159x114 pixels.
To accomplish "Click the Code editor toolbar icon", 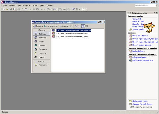I will pyautogui.click(x=61, y=9).
